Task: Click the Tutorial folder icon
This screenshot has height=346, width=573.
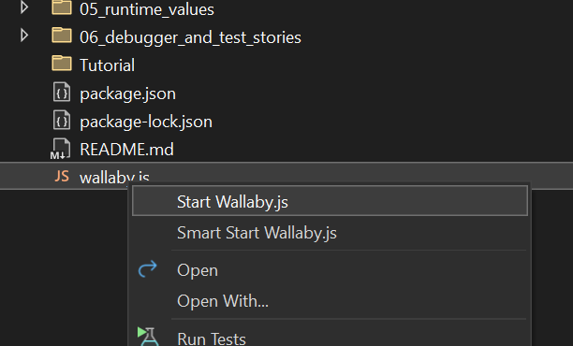Action: [62, 64]
